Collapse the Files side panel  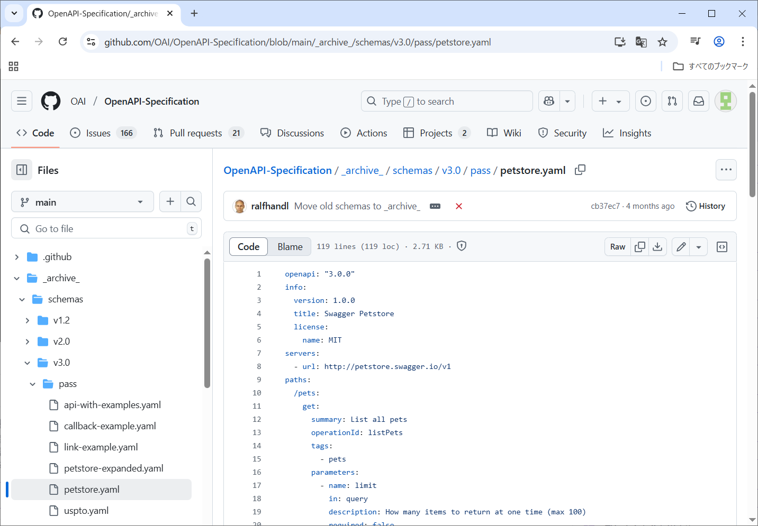tap(22, 170)
